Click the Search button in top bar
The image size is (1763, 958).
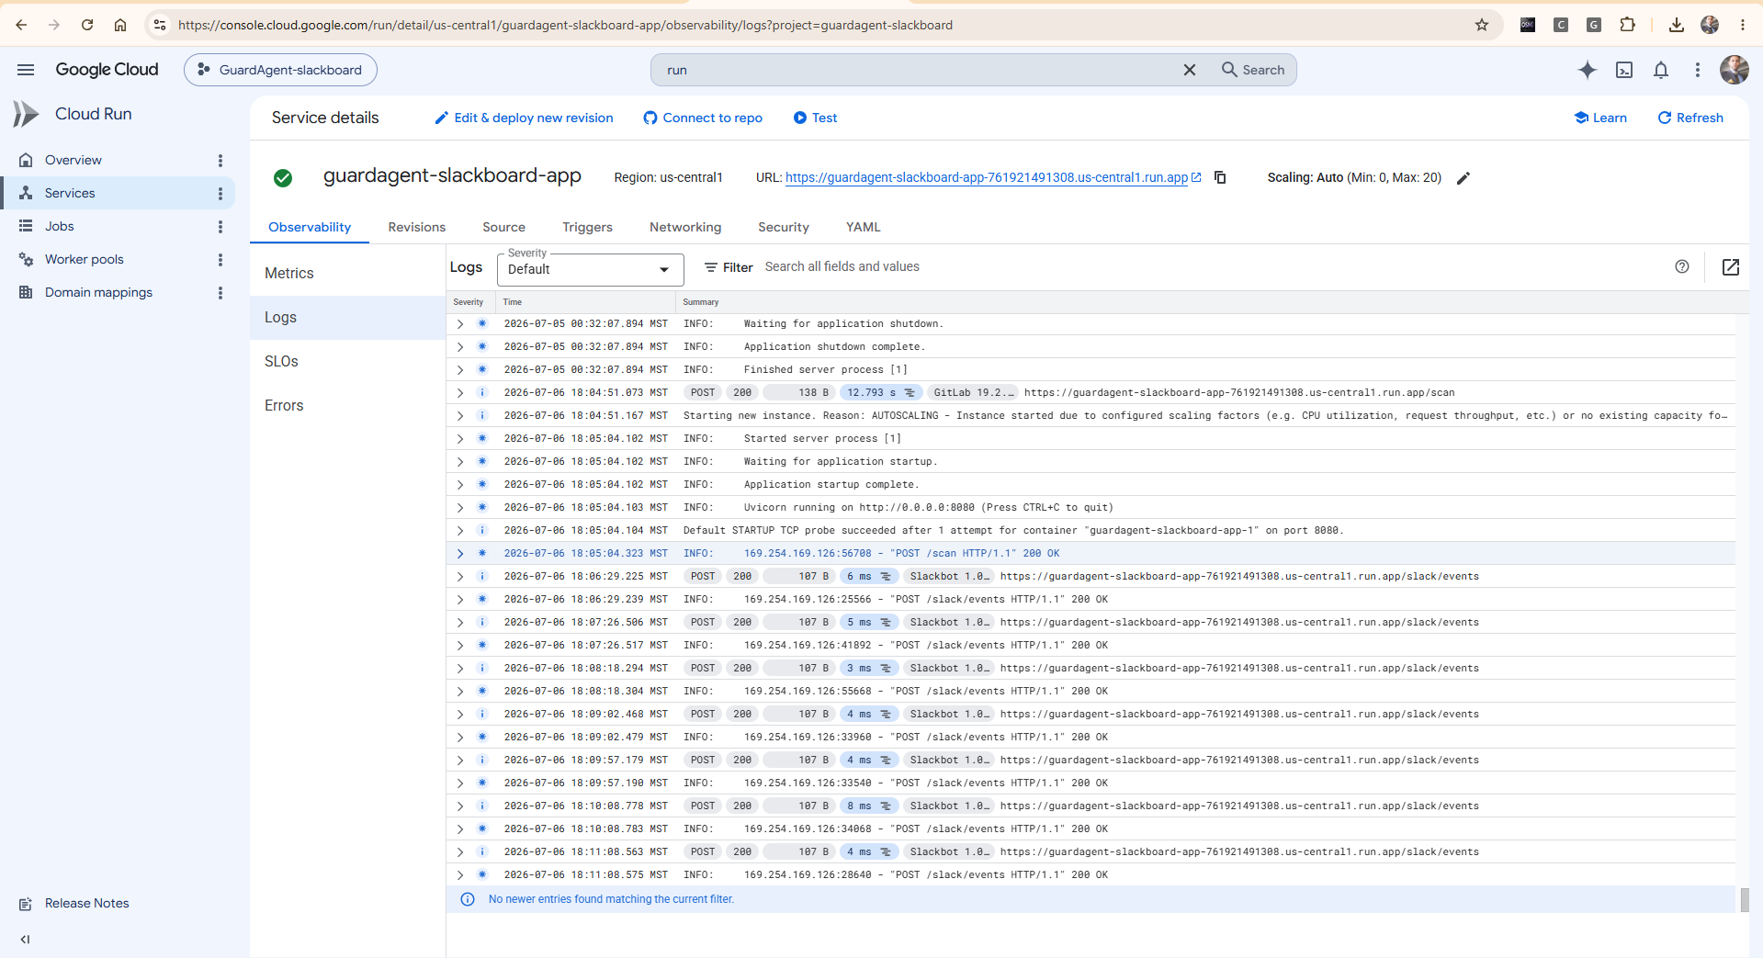[x=1253, y=70]
